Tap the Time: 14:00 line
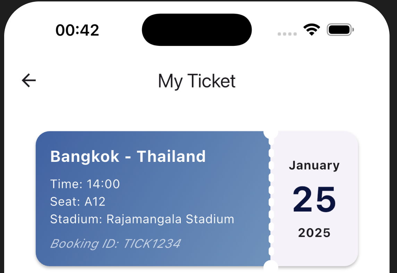Screen dimensions: 397x273 coord(85,184)
